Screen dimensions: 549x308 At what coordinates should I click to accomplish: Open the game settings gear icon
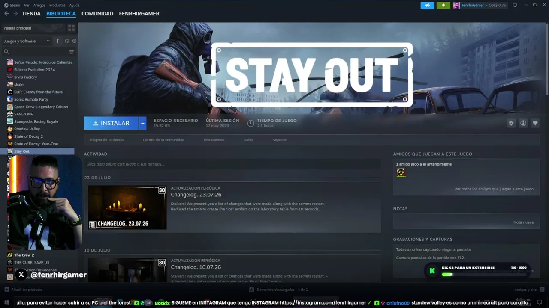[x=511, y=123]
